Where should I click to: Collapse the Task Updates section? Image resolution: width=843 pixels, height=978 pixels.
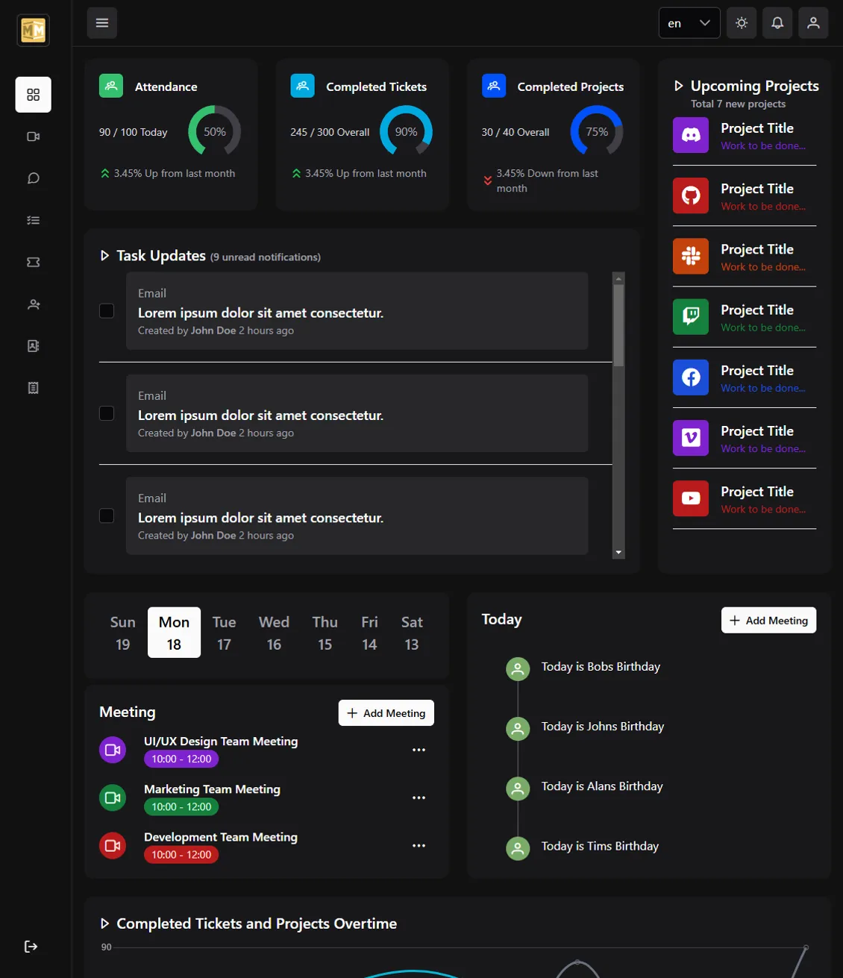pos(105,255)
